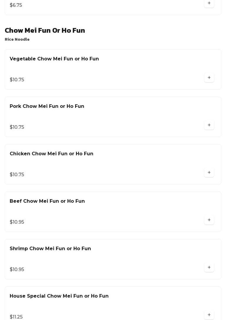
Task: Click the $11.25 House Special price
Action: pyautogui.click(x=16, y=317)
